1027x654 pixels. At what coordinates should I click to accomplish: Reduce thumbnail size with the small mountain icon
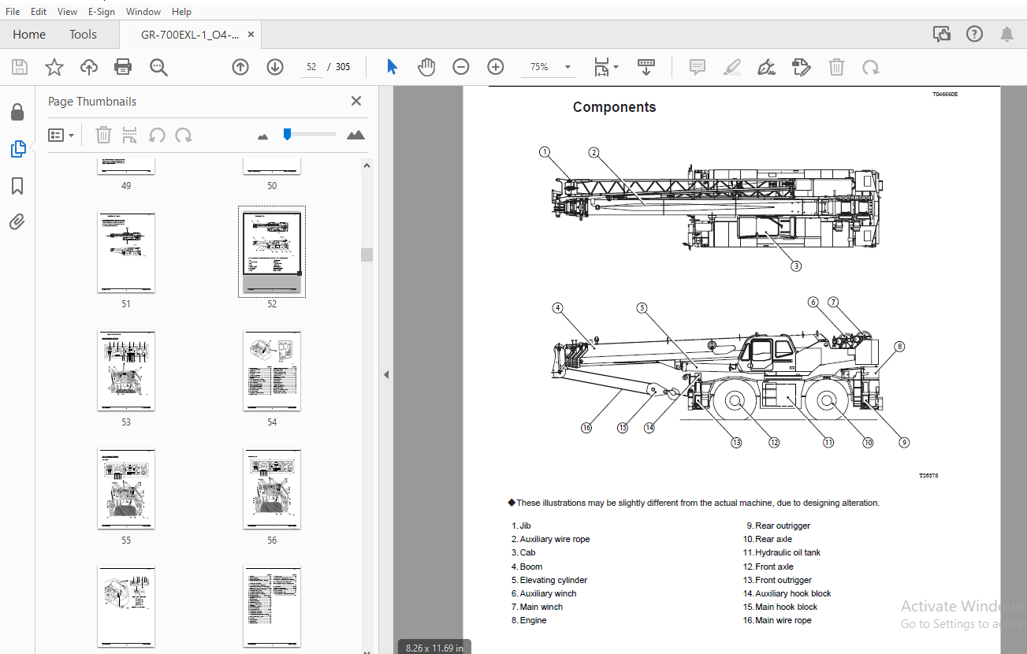pyautogui.click(x=263, y=136)
